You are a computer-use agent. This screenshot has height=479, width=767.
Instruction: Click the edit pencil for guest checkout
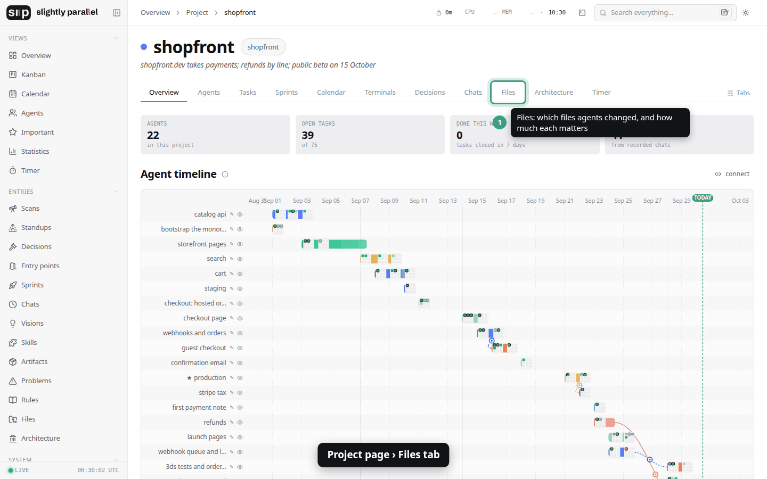point(232,348)
